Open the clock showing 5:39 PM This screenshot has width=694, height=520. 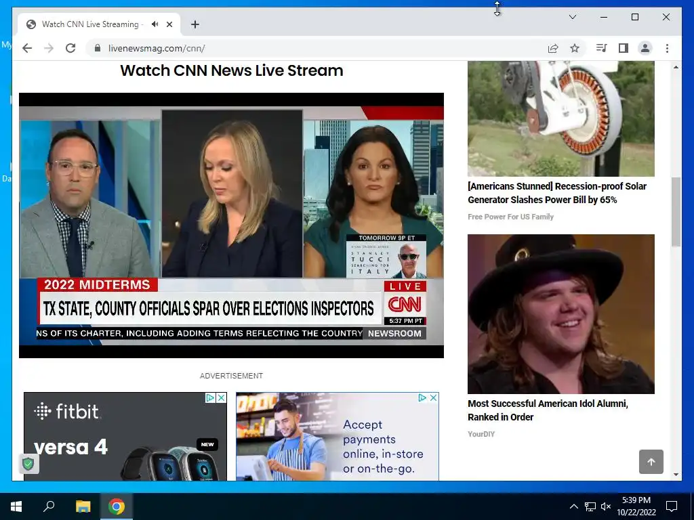(636, 506)
